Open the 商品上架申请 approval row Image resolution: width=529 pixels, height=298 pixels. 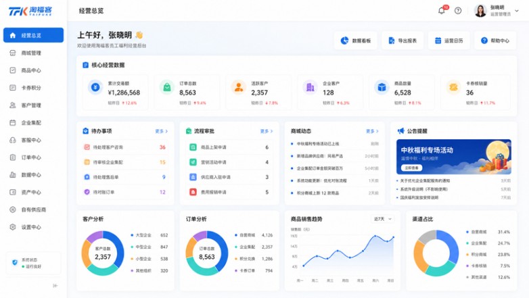click(229, 147)
